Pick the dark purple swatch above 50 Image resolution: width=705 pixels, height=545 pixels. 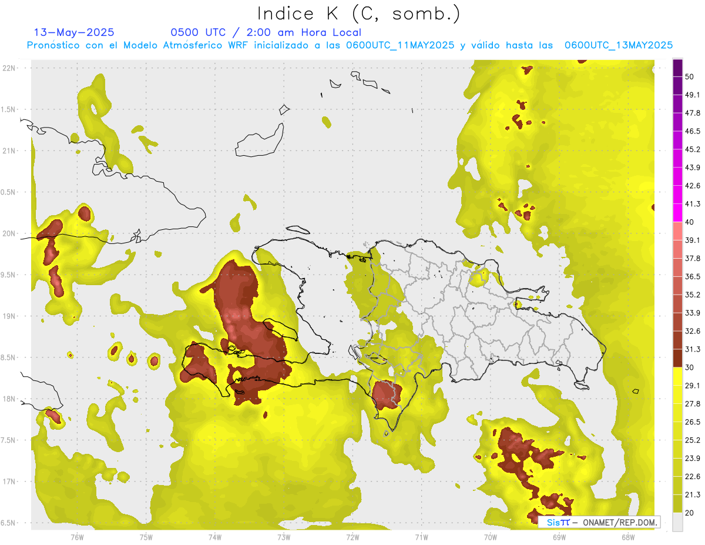(677, 68)
